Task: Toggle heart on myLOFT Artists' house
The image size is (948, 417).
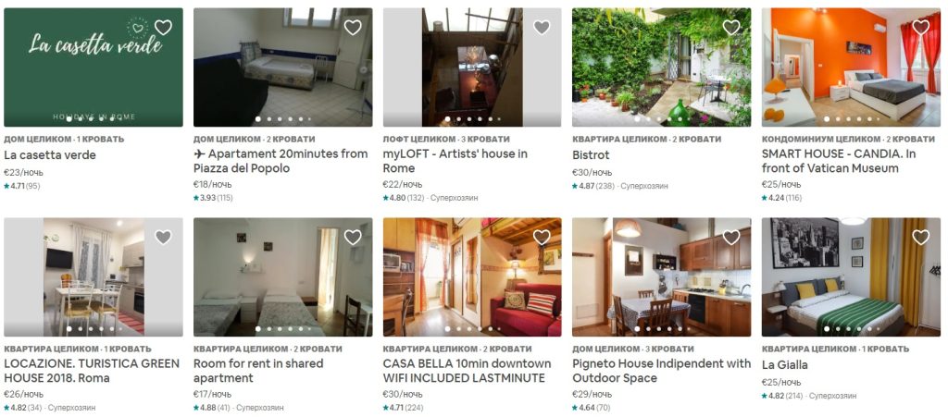Action: (542, 27)
